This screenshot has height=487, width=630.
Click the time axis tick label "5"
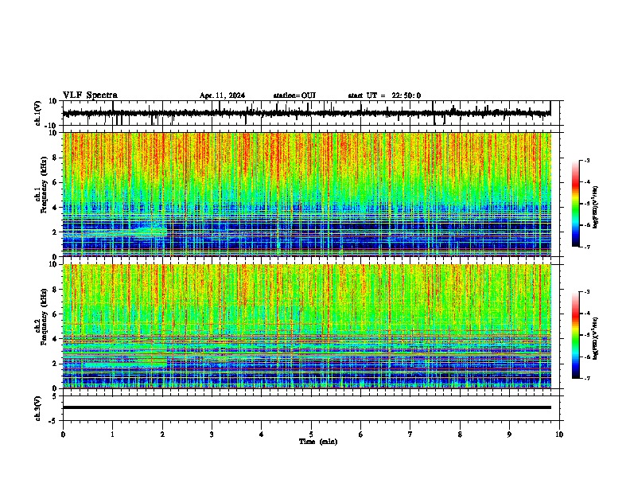pos(311,434)
